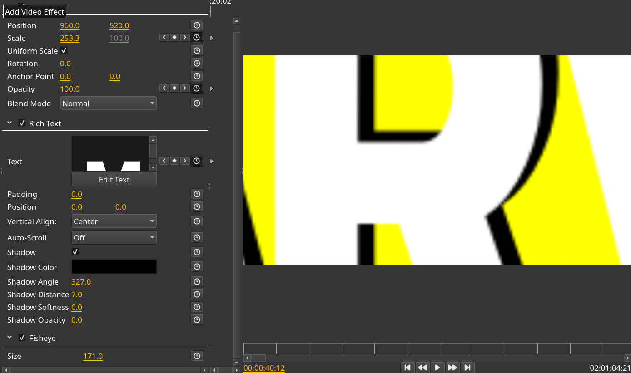Viewport: 631px width, 373px height.
Task: Toggle keyframing clock for Blend Mode
Action: point(197,103)
